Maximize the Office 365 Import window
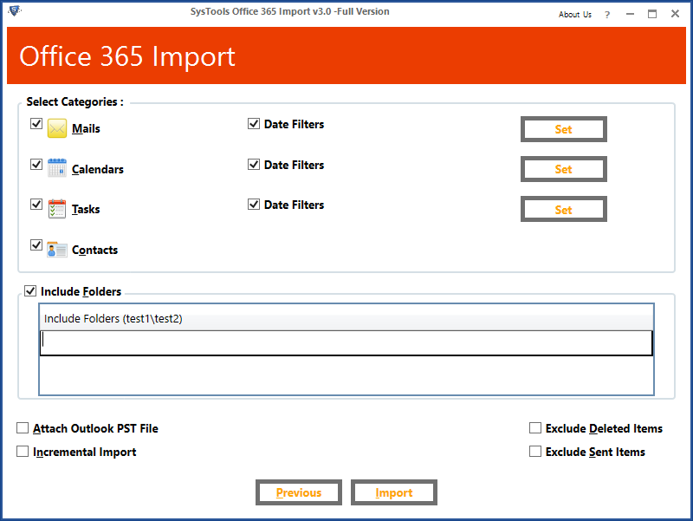This screenshot has height=521, width=693. pyautogui.click(x=652, y=14)
